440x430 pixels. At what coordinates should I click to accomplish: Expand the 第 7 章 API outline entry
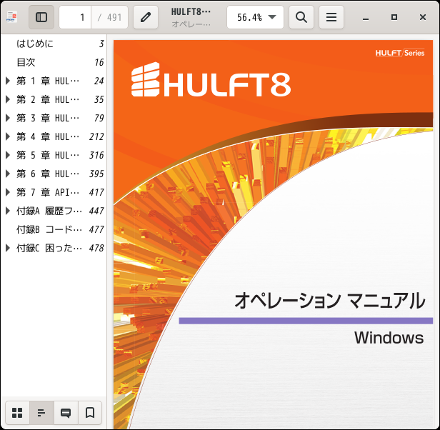tap(8, 192)
